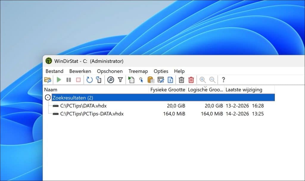Image resolution: width=305 pixels, height=181 pixels.
Task: Click the 14-2-2026 13:25 date cell
Action: click(x=245, y=114)
